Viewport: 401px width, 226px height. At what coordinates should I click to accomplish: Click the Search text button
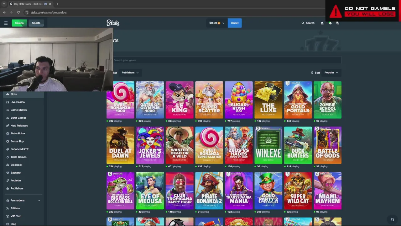[x=310, y=23]
